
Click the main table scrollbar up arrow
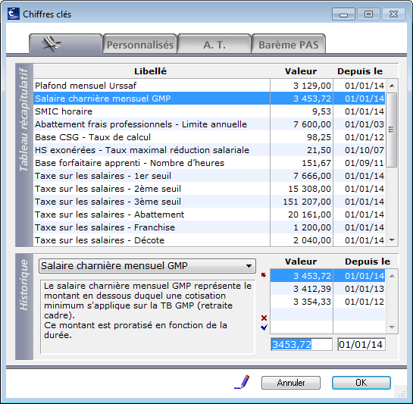coord(392,86)
